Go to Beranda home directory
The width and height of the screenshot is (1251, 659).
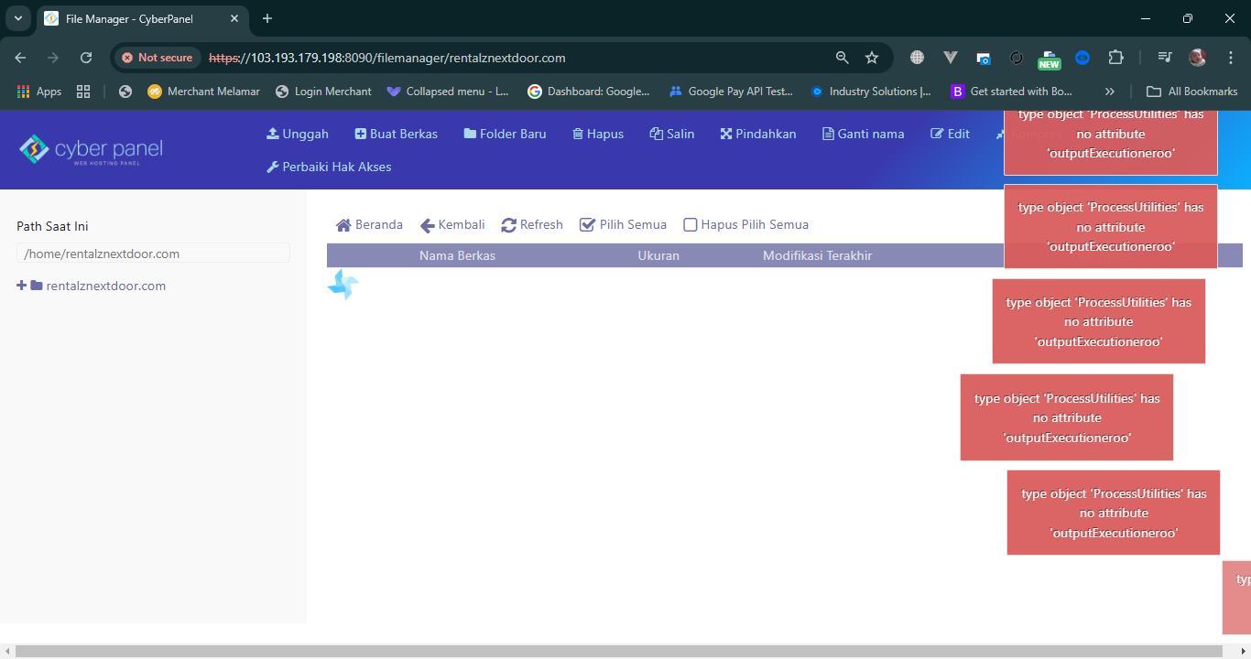click(370, 224)
